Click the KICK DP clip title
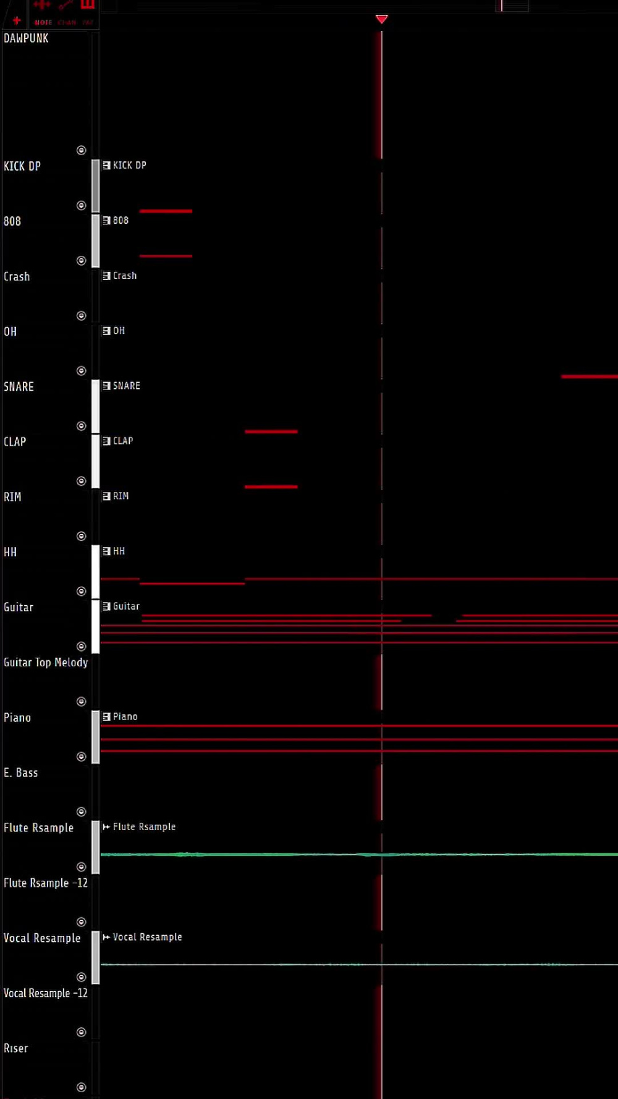The width and height of the screenshot is (618, 1099). 130,166
